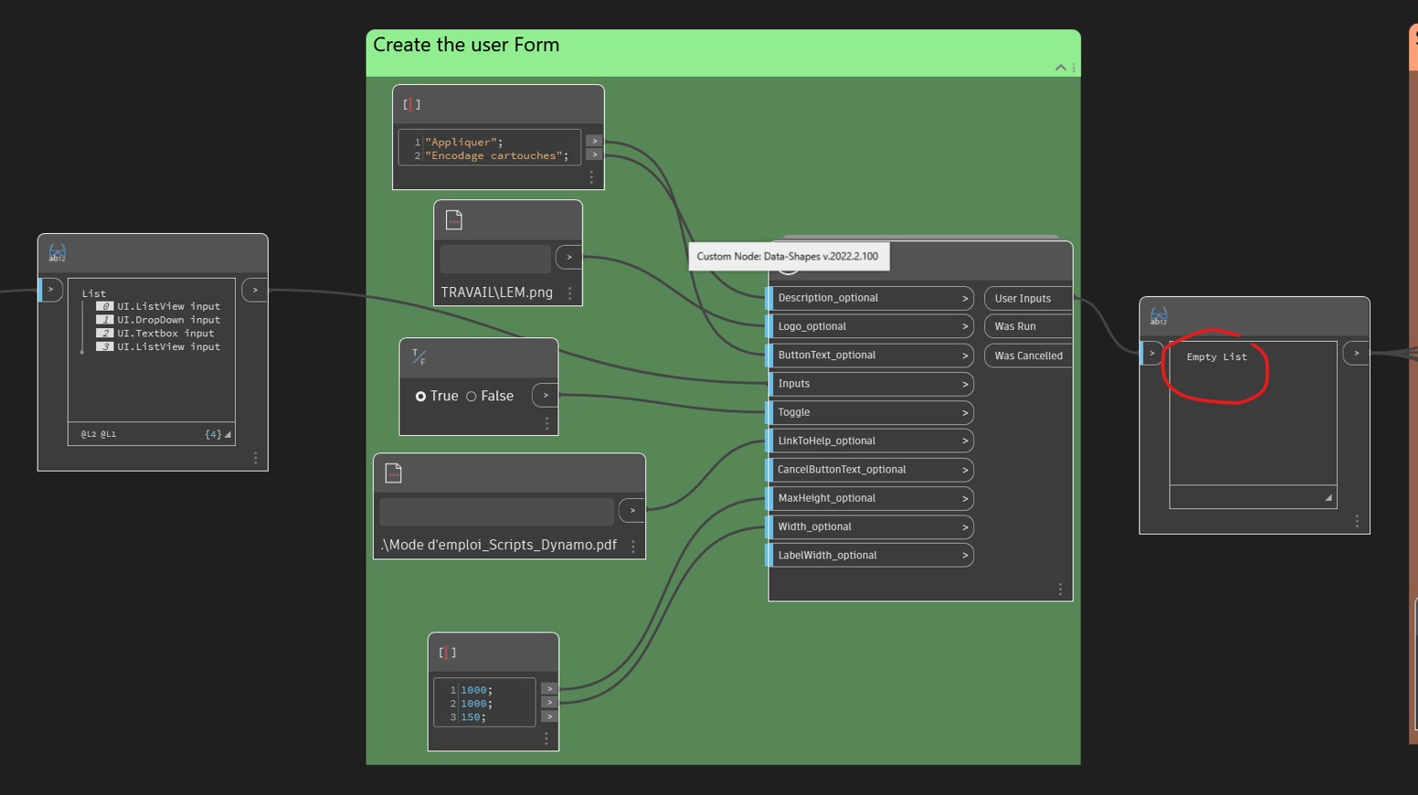Click the T/F boolean icon on the True/False node
This screenshot has height=795, width=1418.
tap(418, 357)
